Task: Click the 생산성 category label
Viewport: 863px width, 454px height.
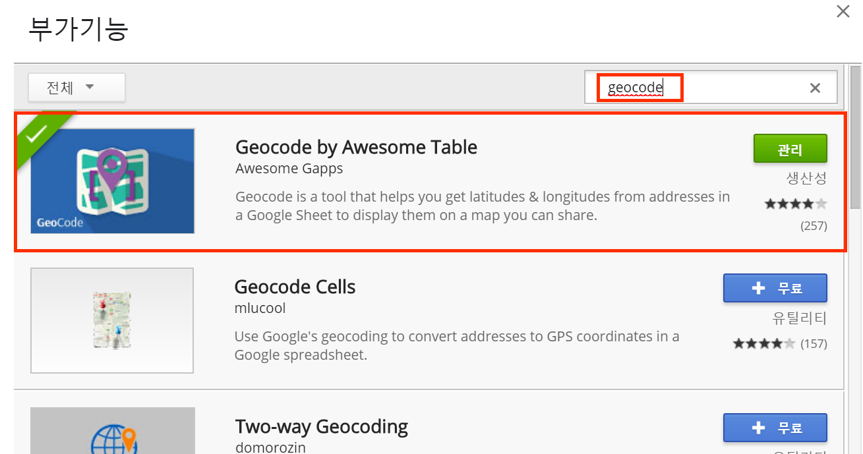Action: tap(806, 178)
